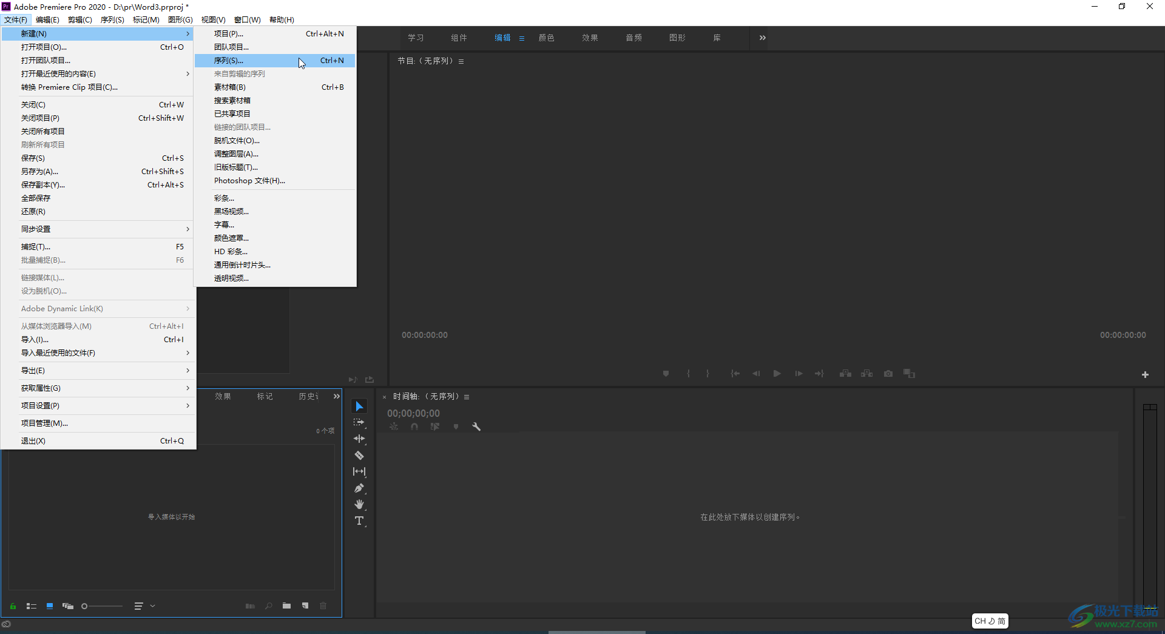Screen dimensions: 1165x634
Task: Toggle timeline Snap magnet
Action: pyautogui.click(x=414, y=427)
